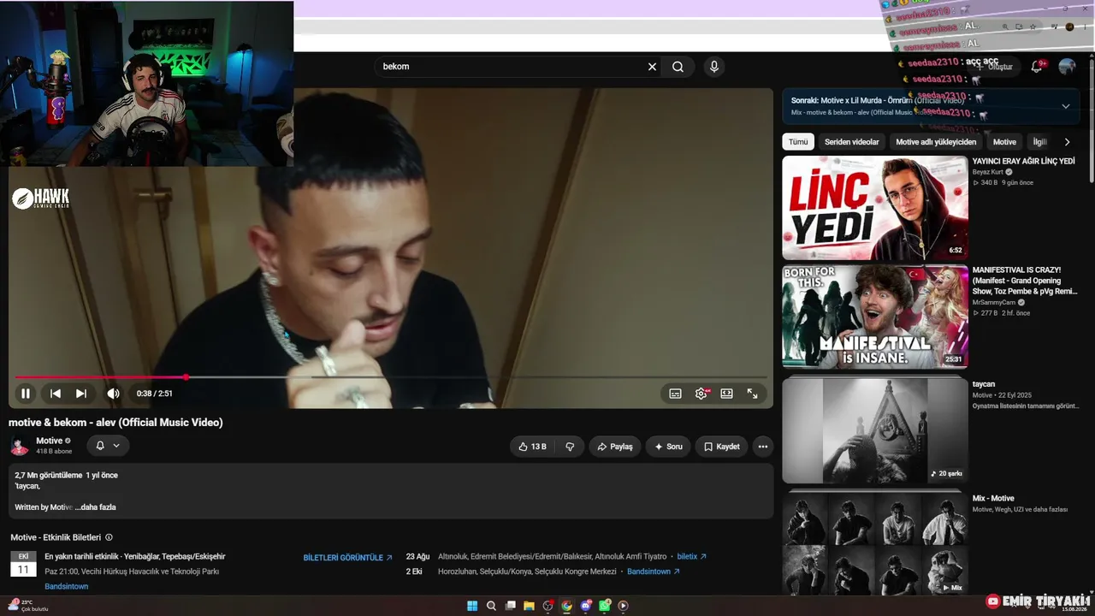Click BİLETLERİ GÖRÜNTÜLE link

pyautogui.click(x=347, y=558)
